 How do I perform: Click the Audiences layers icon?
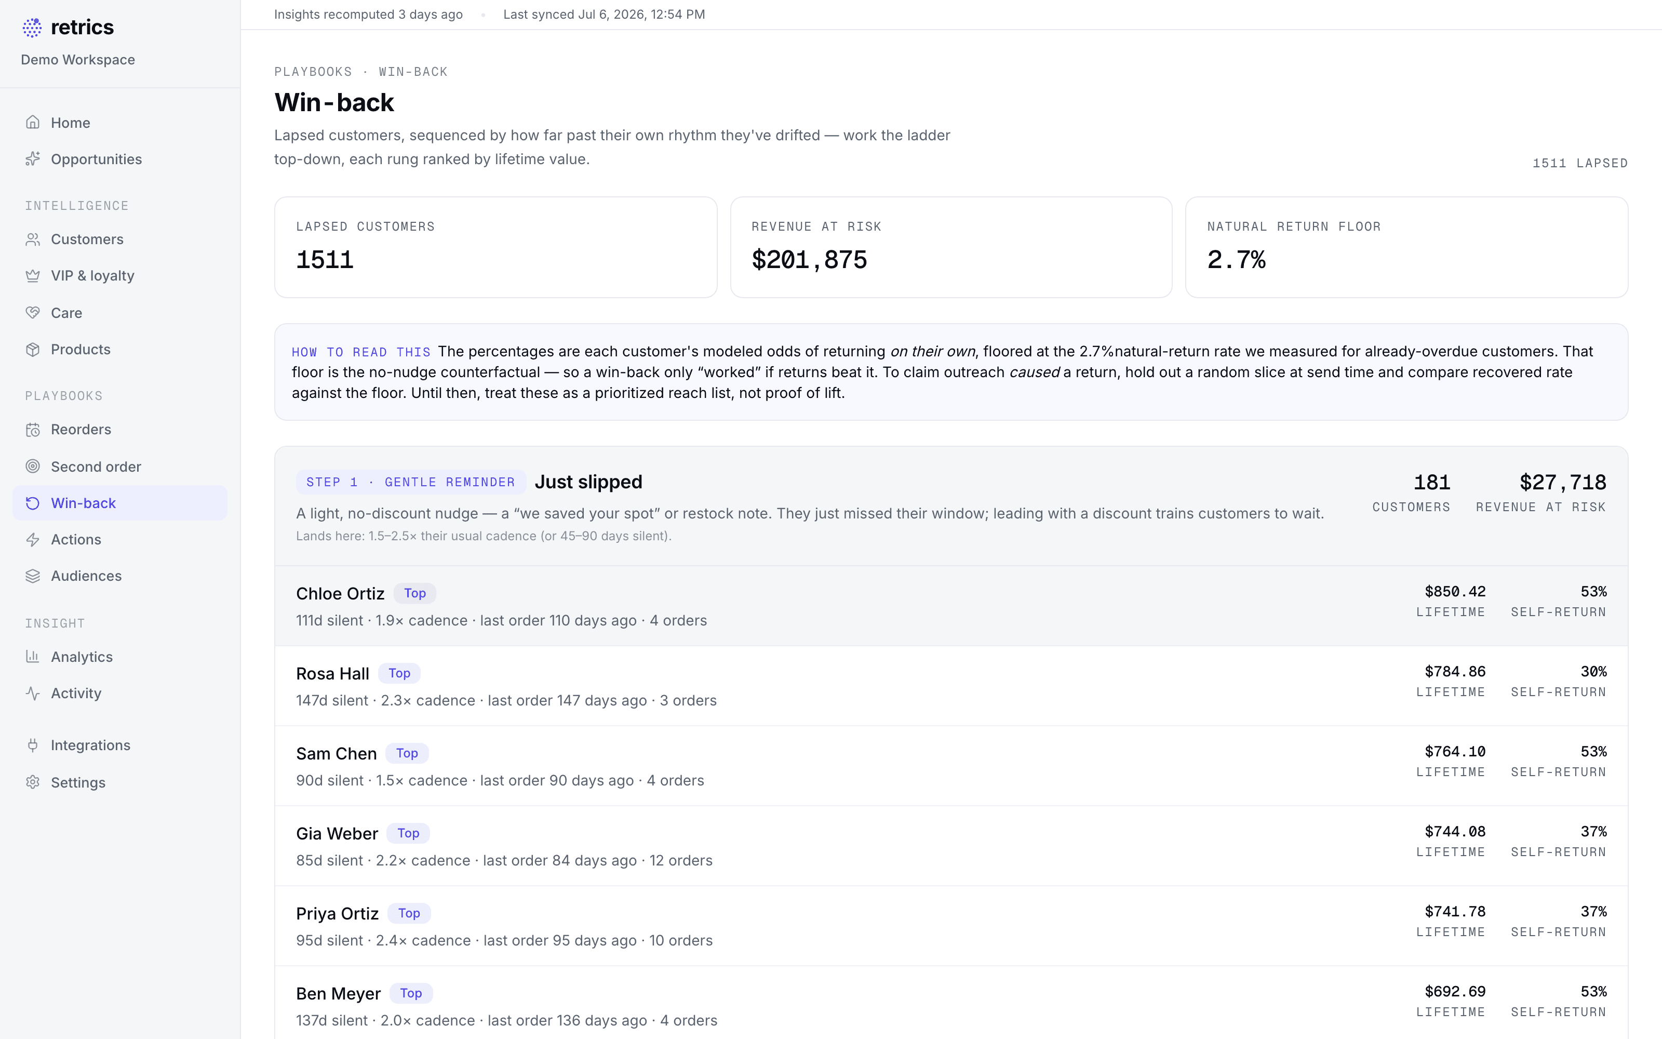click(x=32, y=576)
